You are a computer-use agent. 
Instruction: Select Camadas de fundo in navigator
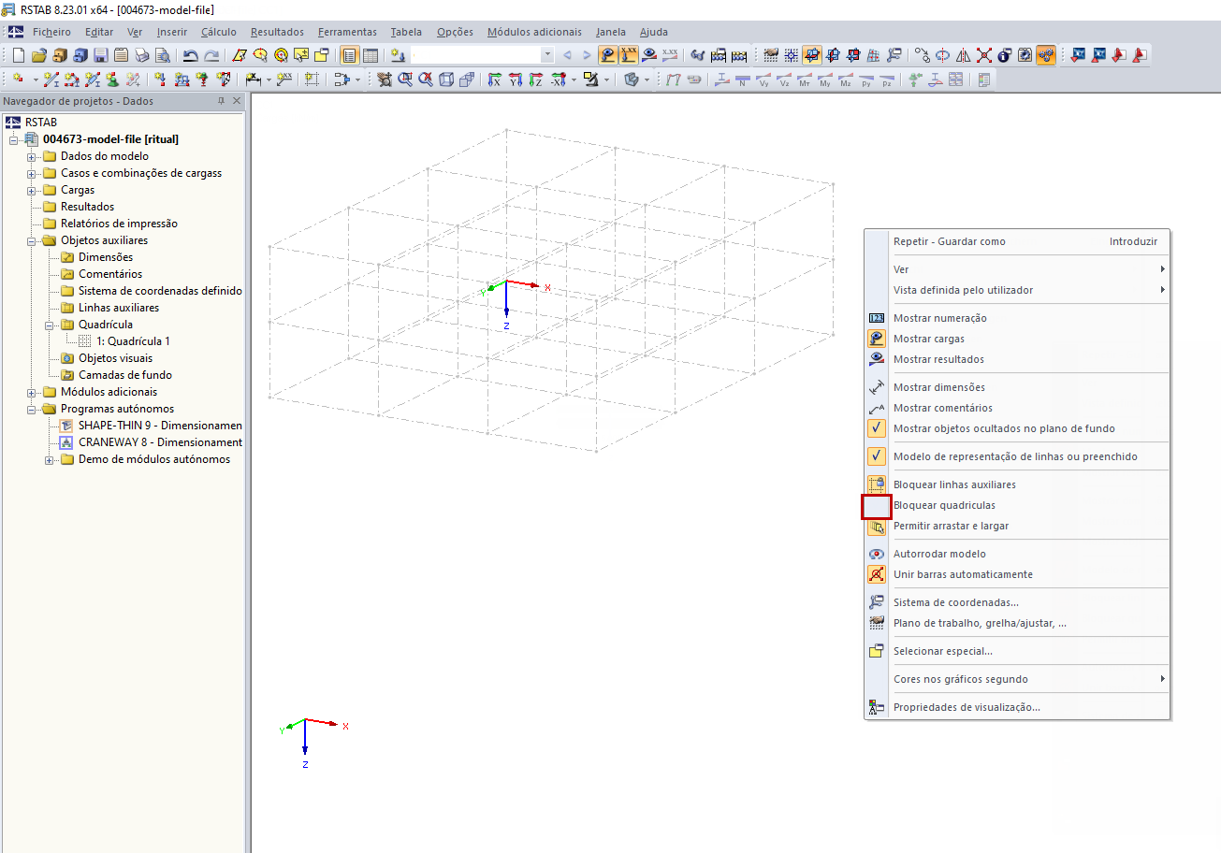coord(125,375)
